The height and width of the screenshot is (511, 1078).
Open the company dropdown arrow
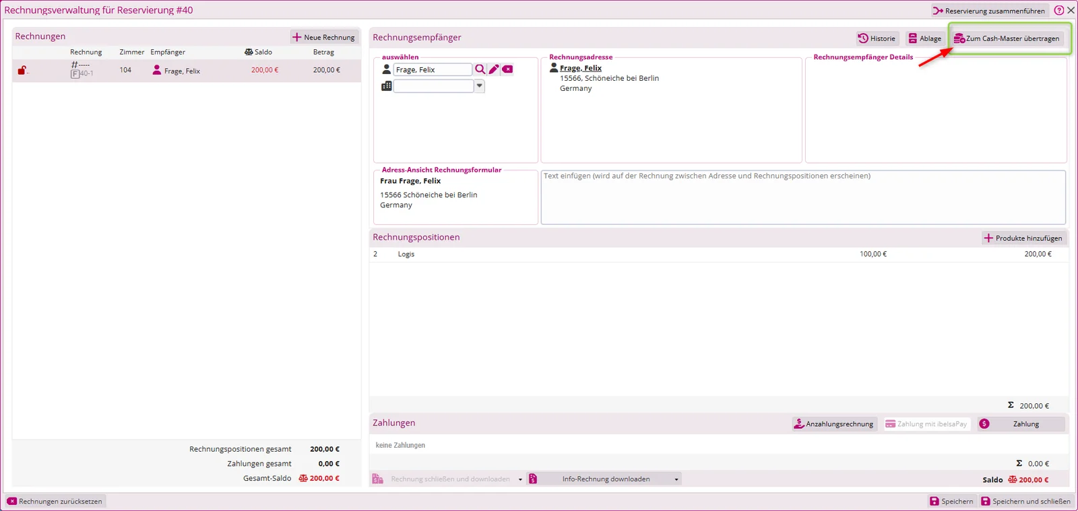(x=479, y=86)
